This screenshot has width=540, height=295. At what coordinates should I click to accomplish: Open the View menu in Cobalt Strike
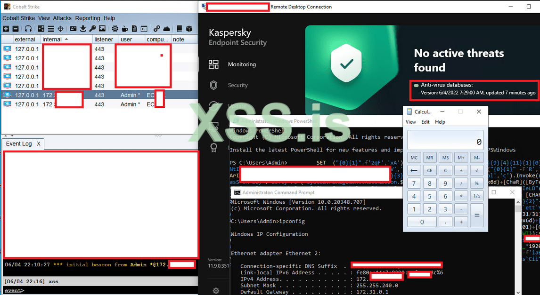click(x=44, y=18)
